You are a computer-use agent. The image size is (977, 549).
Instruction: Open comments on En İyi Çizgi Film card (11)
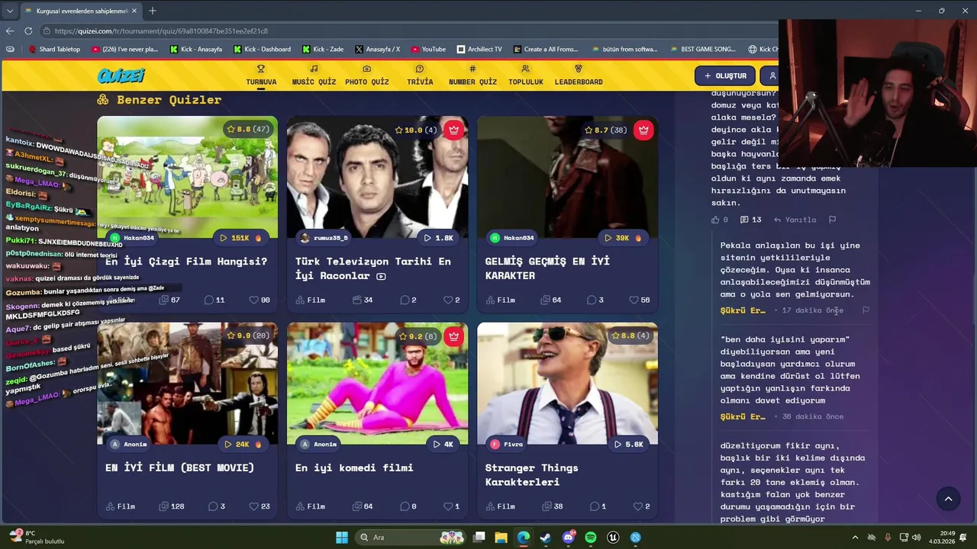214,300
